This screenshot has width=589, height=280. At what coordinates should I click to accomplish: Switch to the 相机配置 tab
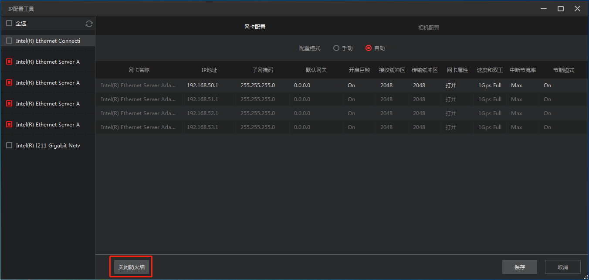coord(428,27)
